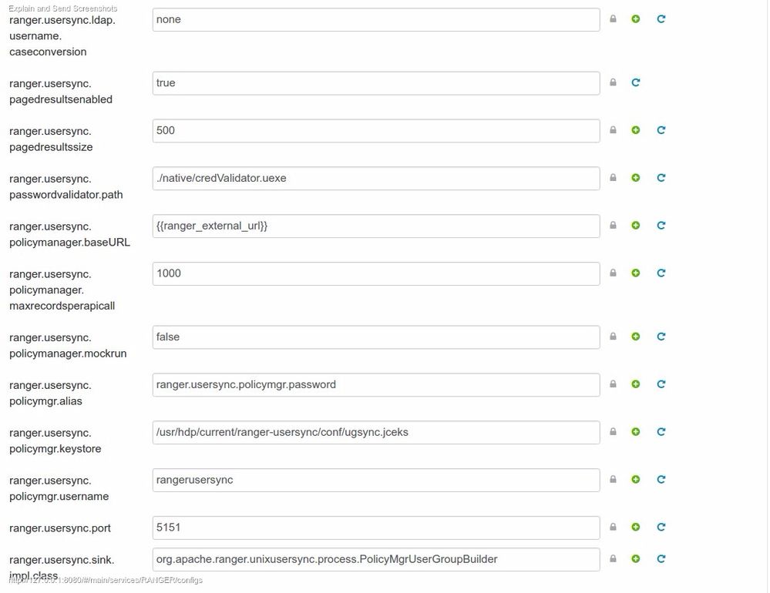Click the policymgr.username field containing rangerusersync
The height and width of the screenshot is (593, 770).
point(376,481)
